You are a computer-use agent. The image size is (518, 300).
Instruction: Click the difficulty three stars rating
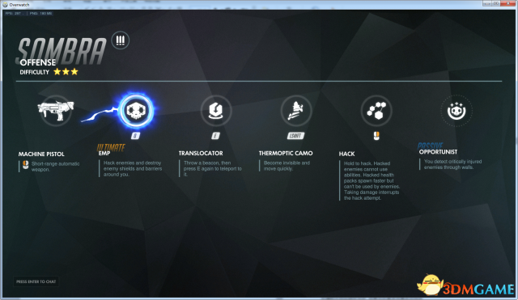click(66, 72)
